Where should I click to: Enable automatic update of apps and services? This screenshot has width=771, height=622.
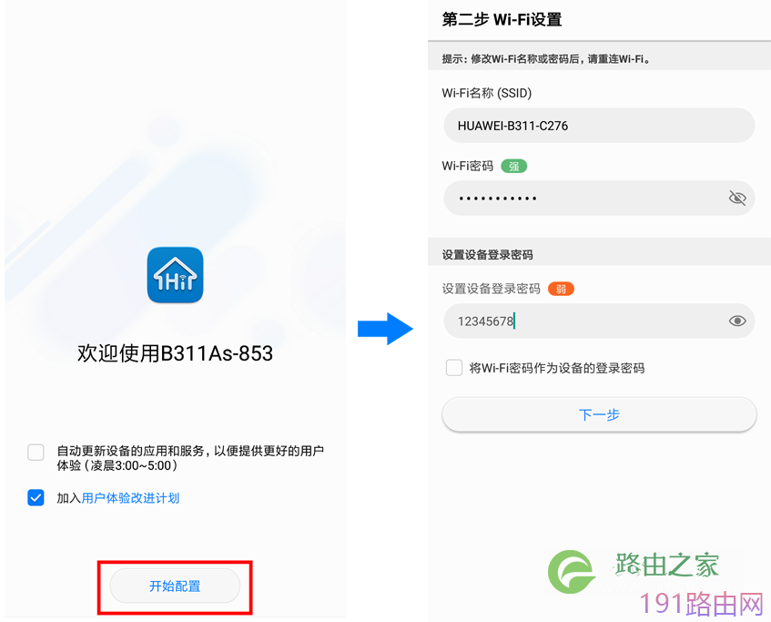click(x=36, y=452)
